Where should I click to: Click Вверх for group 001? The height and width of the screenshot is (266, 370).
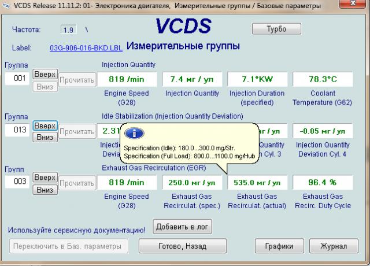point(45,75)
